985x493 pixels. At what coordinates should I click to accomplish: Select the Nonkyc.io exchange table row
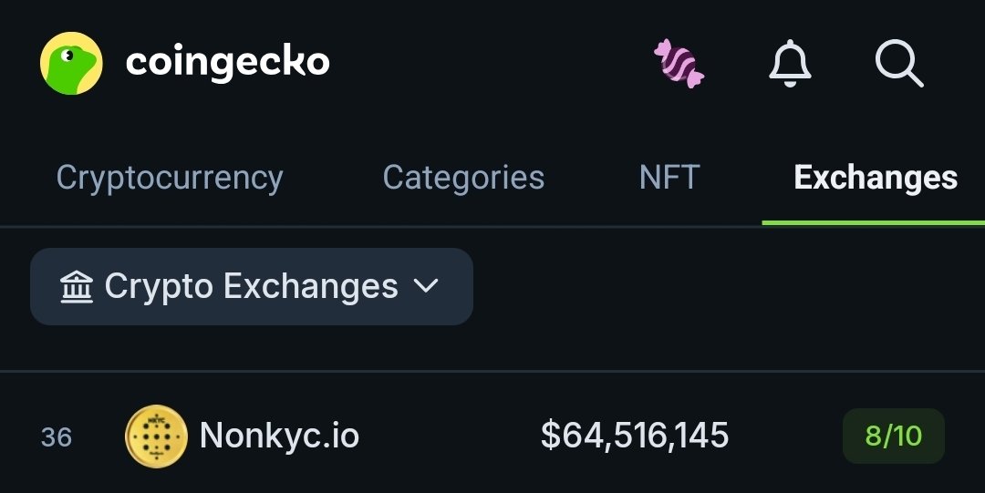point(493,436)
